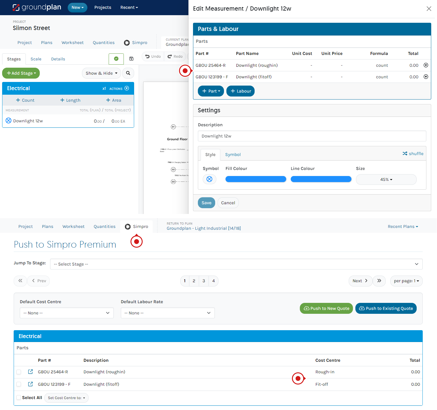Image resolution: width=437 pixels, height=410 pixels.
Task: Open the Add Stage dropdown
Action: 21,73
